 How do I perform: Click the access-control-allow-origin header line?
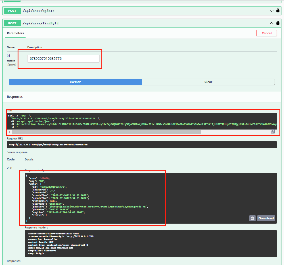[x=61, y=236]
